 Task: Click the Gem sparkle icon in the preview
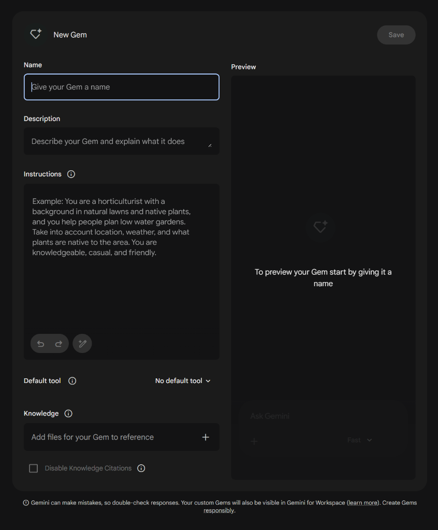click(x=320, y=227)
